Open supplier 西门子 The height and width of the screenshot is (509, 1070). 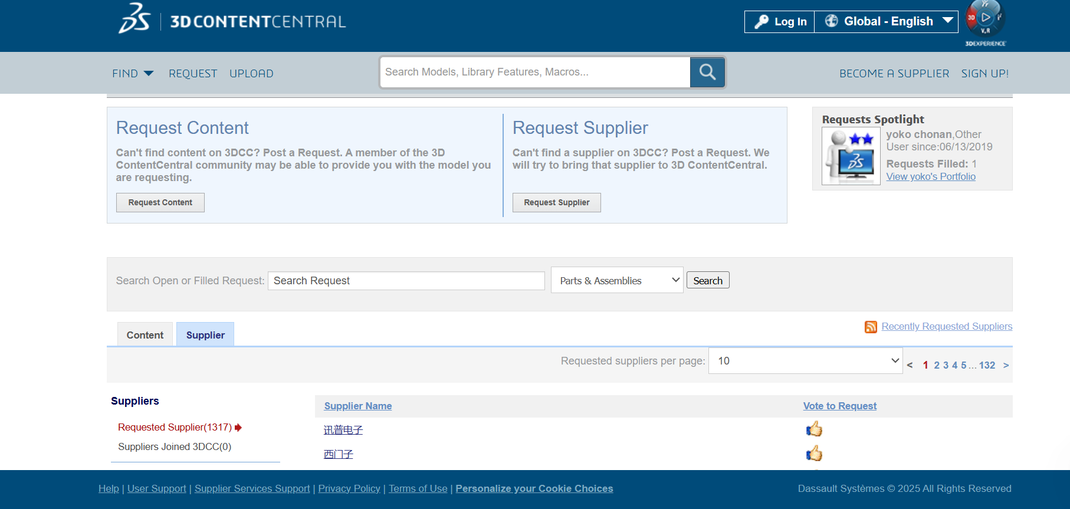(339, 454)
